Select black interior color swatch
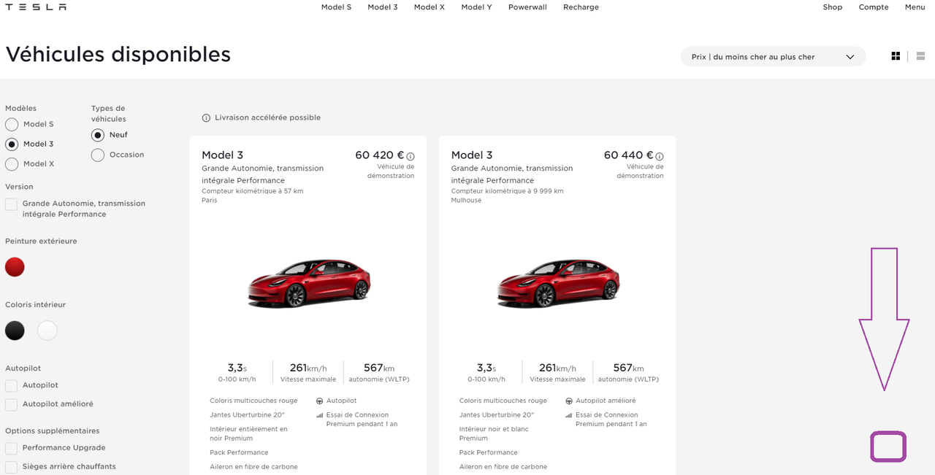This screenshot has width=935, height=475. (15, 331)
